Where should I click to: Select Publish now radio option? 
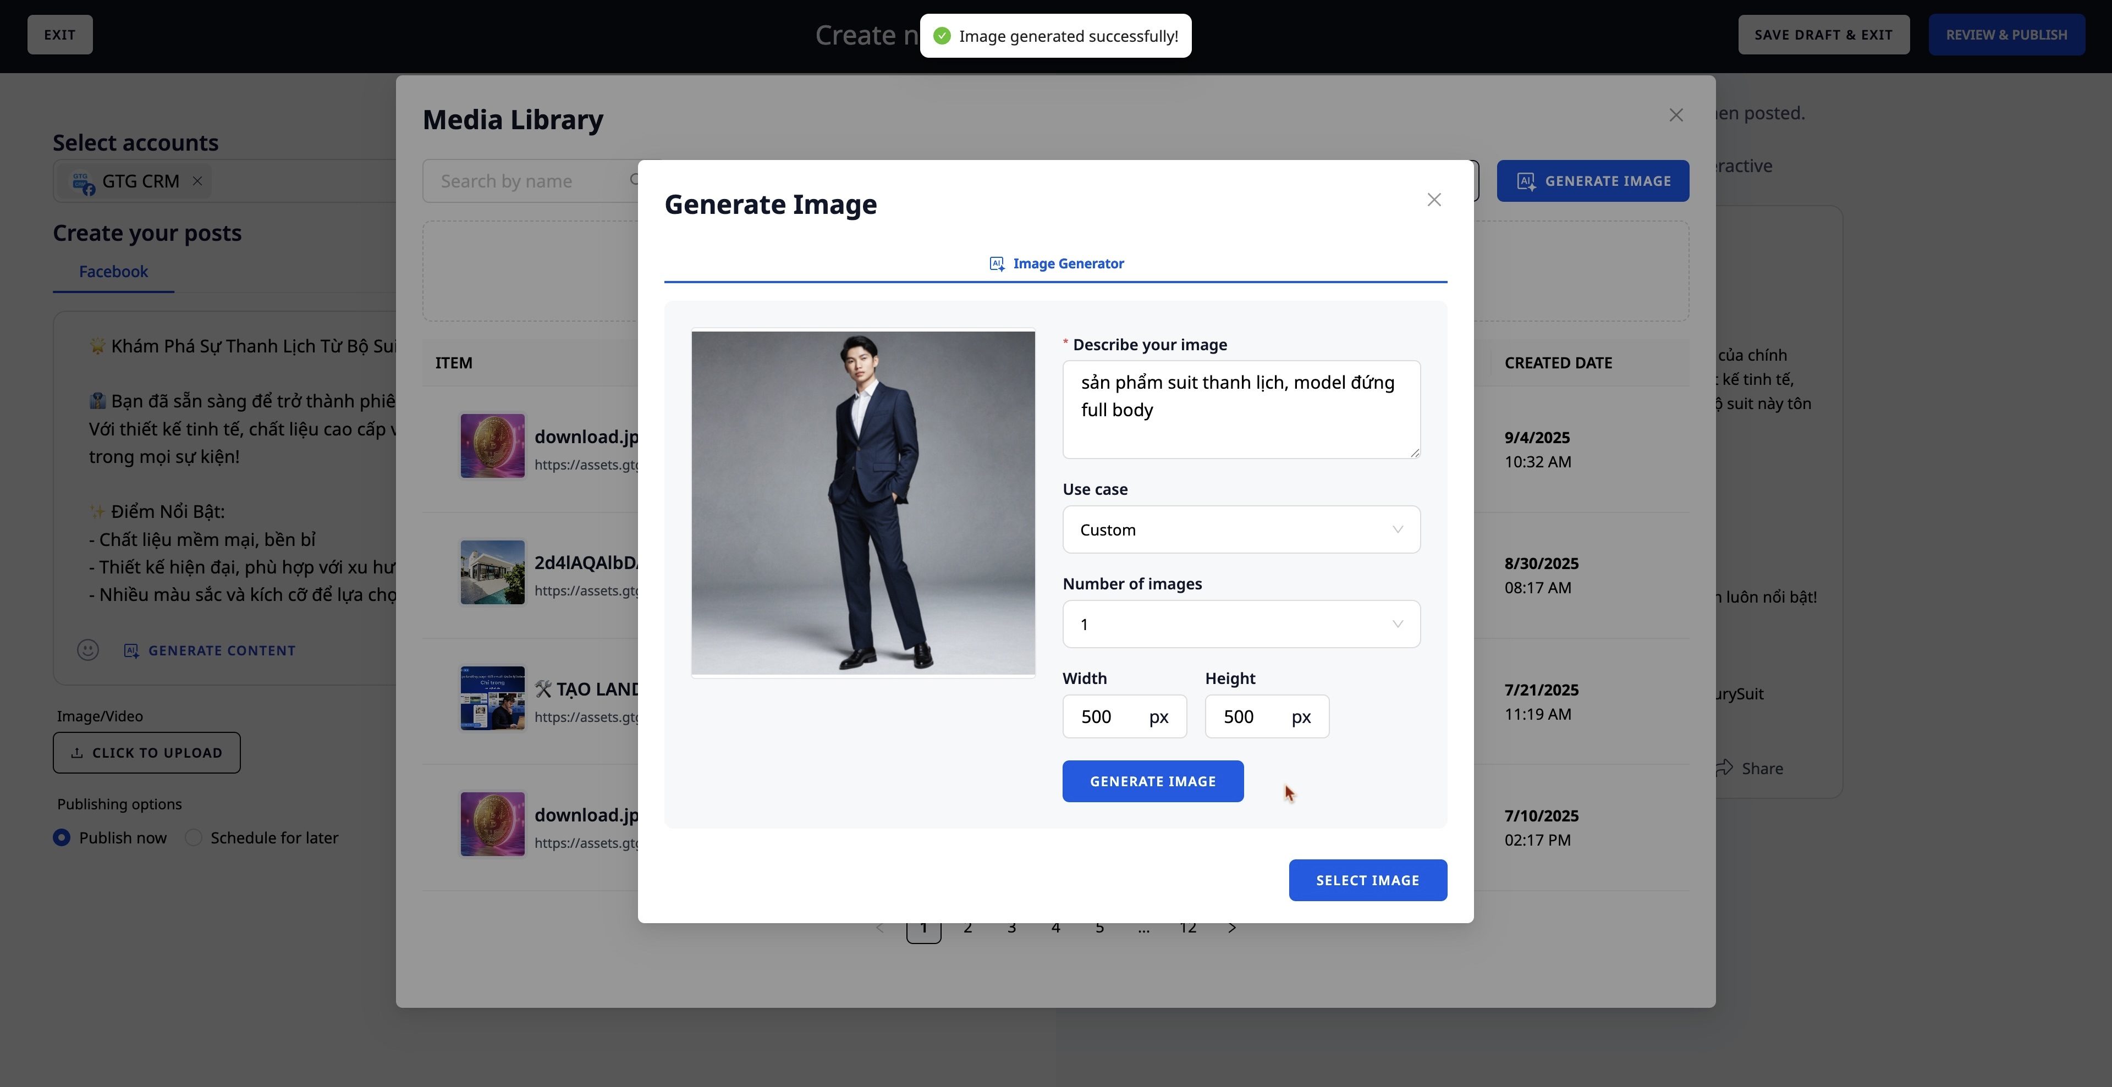pos(62,838)
